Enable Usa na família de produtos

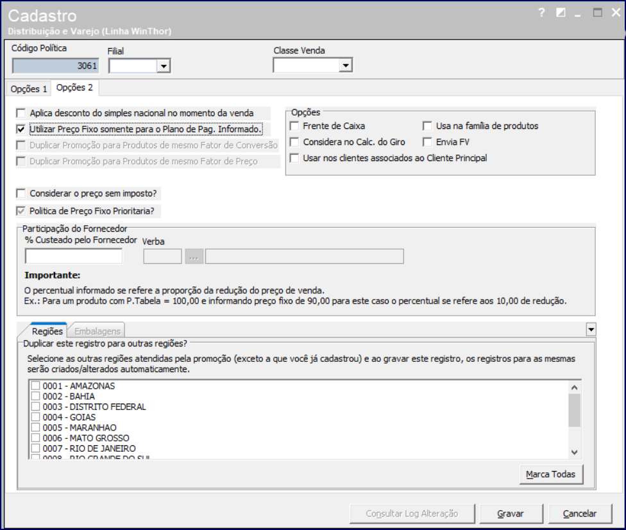[x=427, y=126]
